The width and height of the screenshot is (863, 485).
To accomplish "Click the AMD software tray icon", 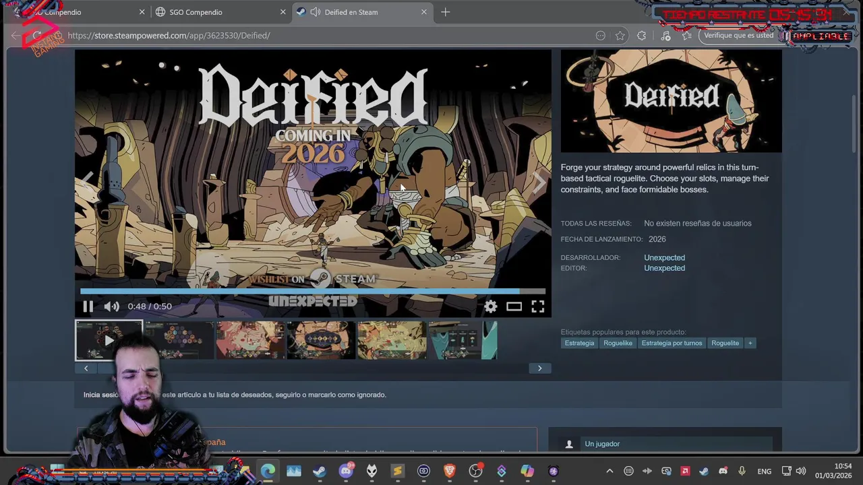I will (x=685, y=472).
